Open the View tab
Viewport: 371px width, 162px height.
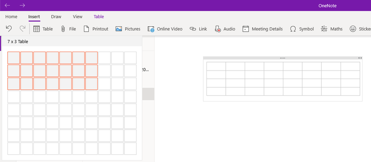78,17
